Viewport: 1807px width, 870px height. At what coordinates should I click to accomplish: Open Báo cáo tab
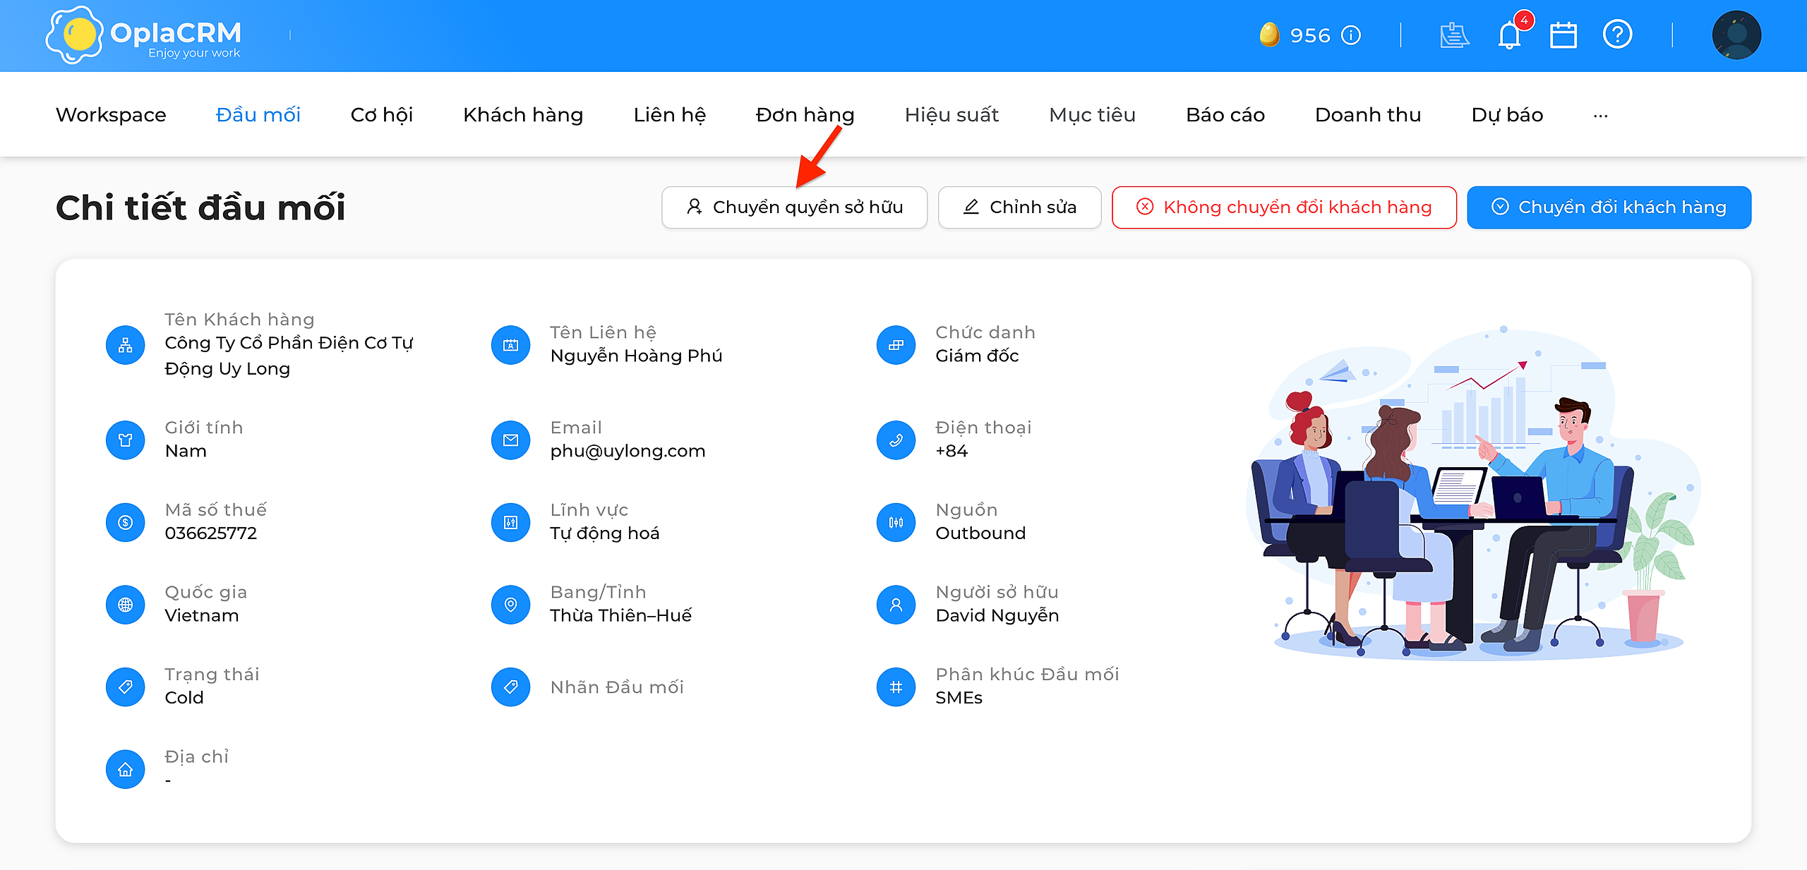[x=1225, y=114]
